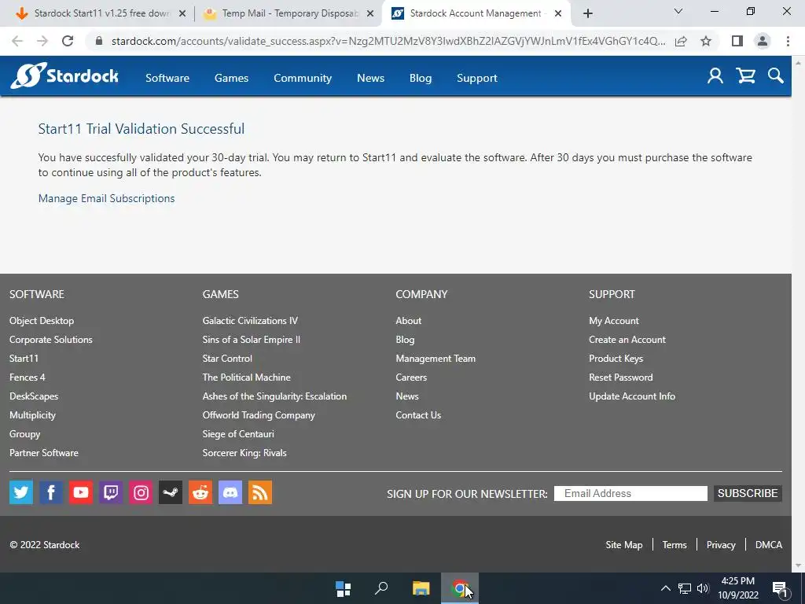Screen dimensions: 805x604
Task: Click Manage Email Subscriptions link
Action: click(106, 198)
